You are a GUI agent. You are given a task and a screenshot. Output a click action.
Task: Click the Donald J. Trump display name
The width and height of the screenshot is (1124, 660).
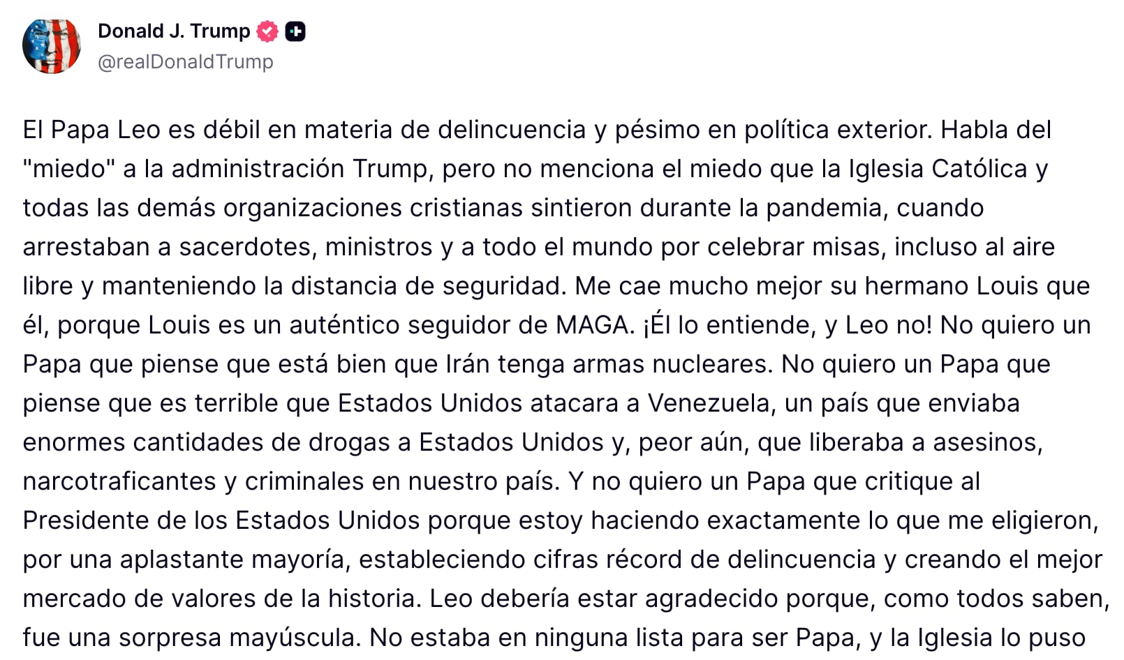pos(175,31)
